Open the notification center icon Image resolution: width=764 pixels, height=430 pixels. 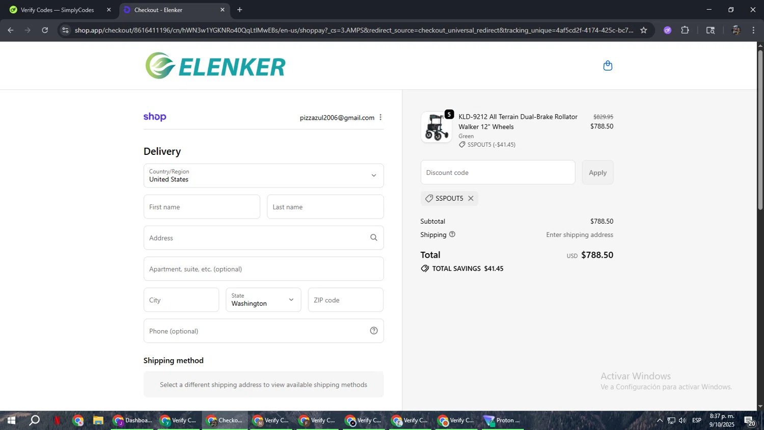tap(750, 421)
